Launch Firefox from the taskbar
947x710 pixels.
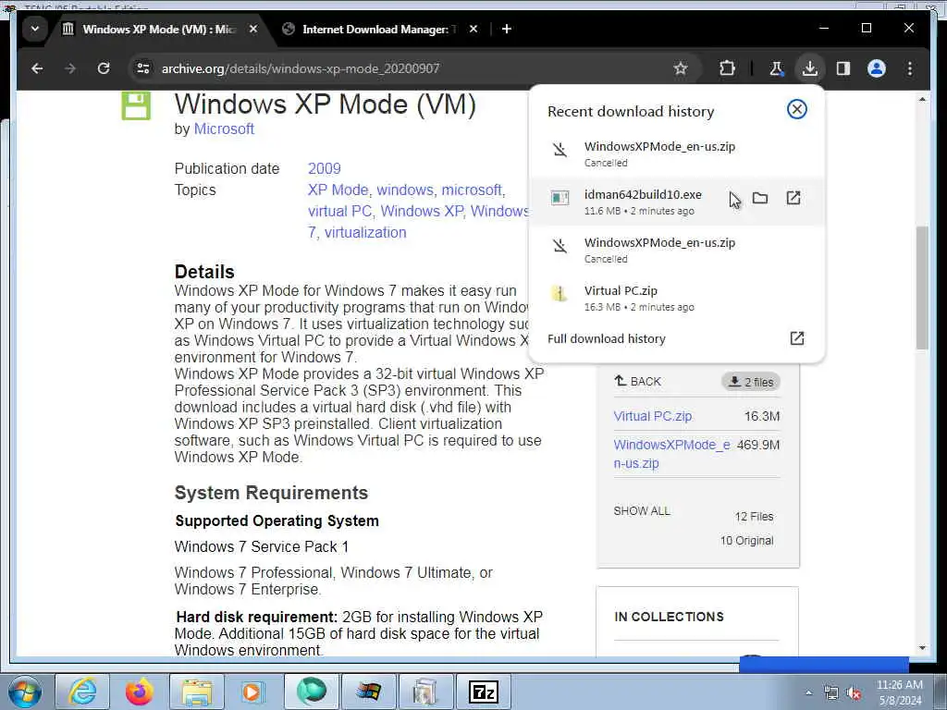tap(139, 692)
